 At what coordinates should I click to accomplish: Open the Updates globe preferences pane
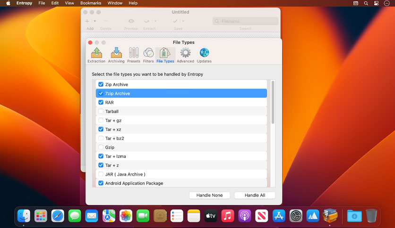tap(204, 55)
